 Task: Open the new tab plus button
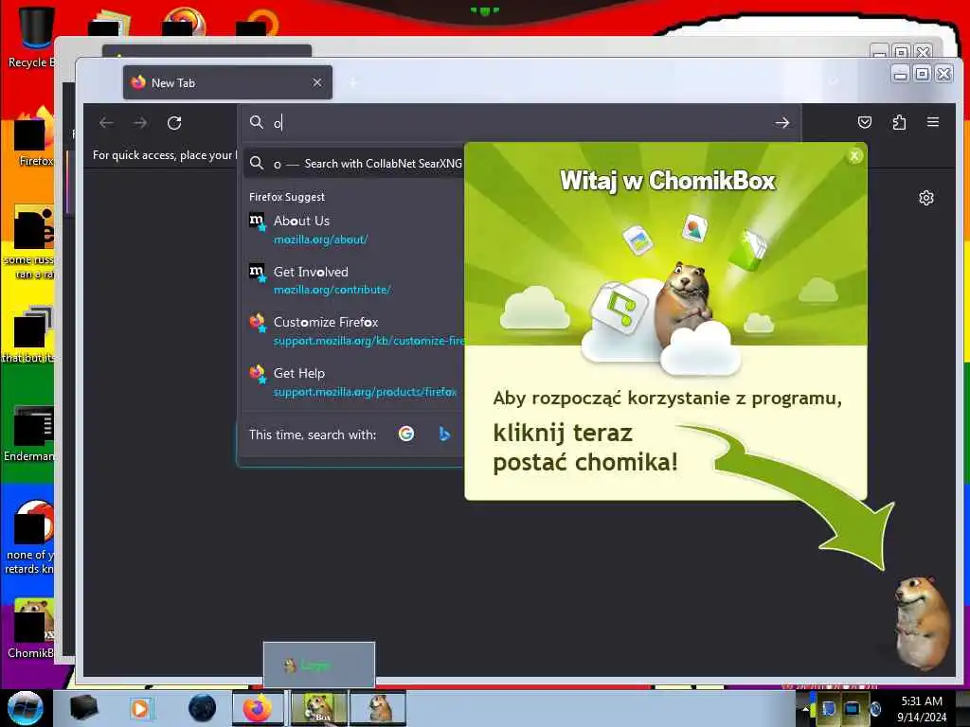(352, 82)
